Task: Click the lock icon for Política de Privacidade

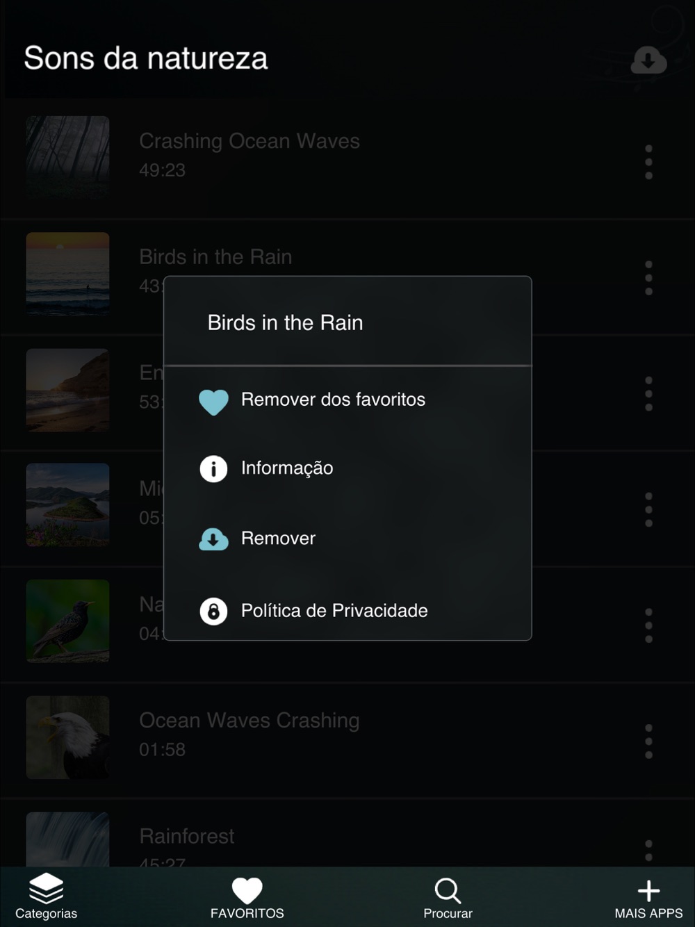Action: [x=213, y=612]
